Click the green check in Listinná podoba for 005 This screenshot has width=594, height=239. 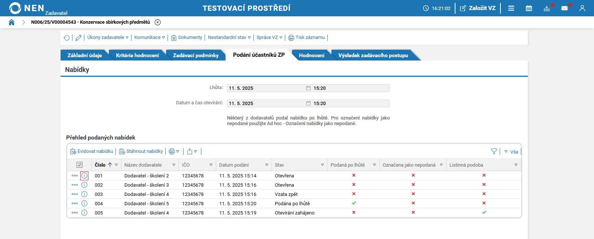484,212
